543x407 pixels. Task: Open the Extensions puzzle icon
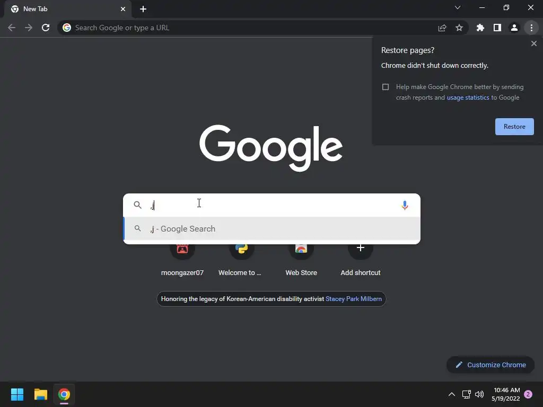(480, 28)
